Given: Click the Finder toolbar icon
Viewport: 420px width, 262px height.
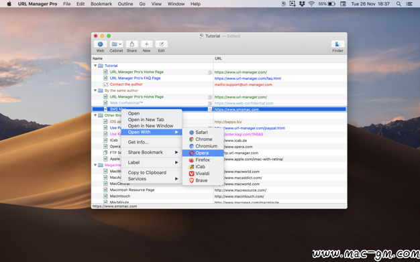Looking at the screenshot, I should [337, 44].
